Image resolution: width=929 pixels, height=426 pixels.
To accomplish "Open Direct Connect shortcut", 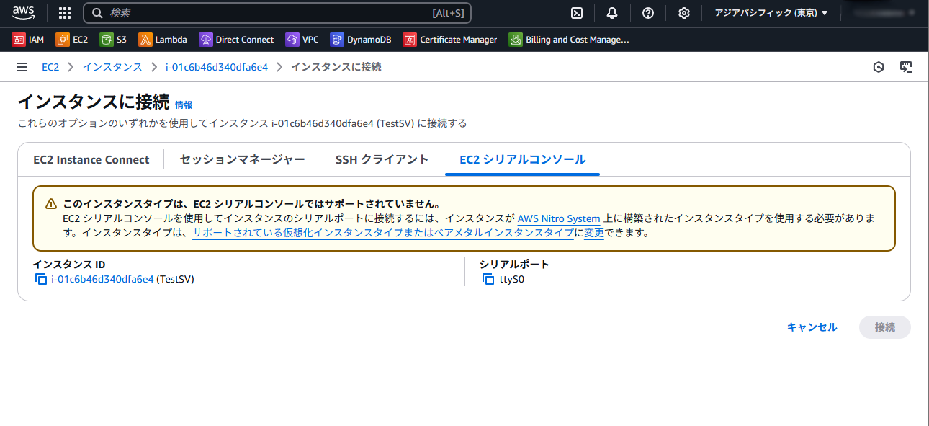I will (237, 40).
